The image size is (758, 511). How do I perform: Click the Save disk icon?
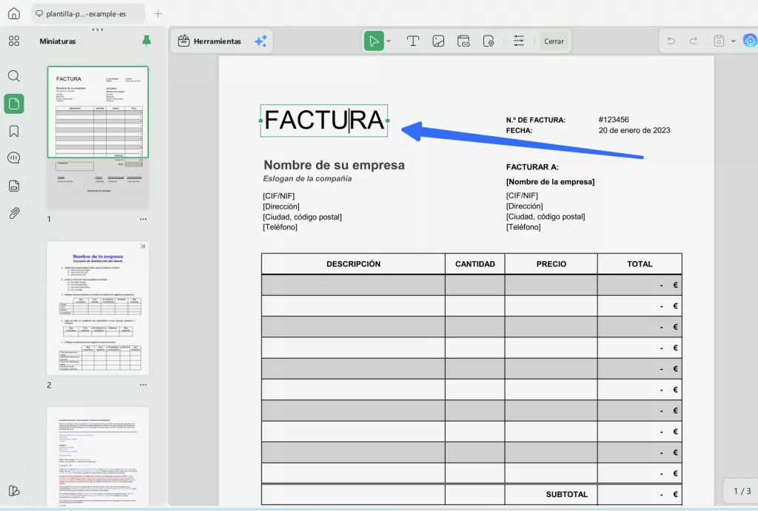click(x=719, y=41)
